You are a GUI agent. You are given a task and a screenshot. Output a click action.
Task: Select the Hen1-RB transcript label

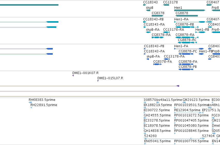point(202,30)
